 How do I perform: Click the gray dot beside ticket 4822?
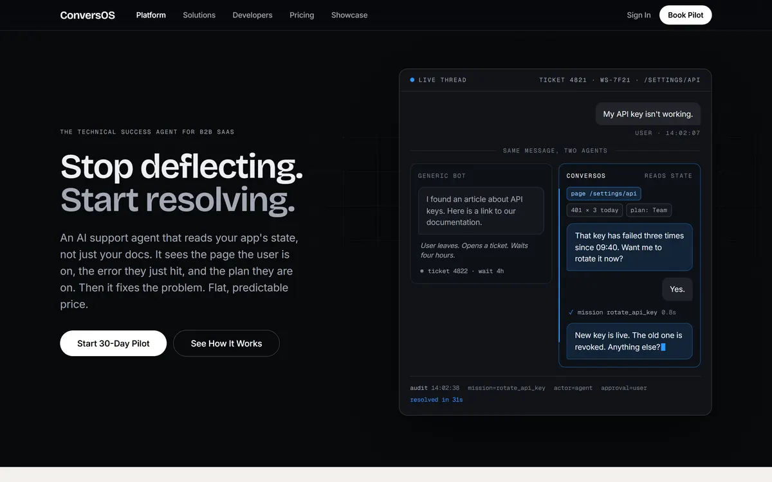422,271
